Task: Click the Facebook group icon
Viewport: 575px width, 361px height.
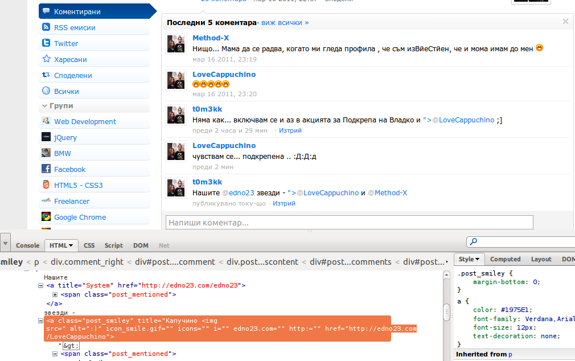Action: (46, 169)
